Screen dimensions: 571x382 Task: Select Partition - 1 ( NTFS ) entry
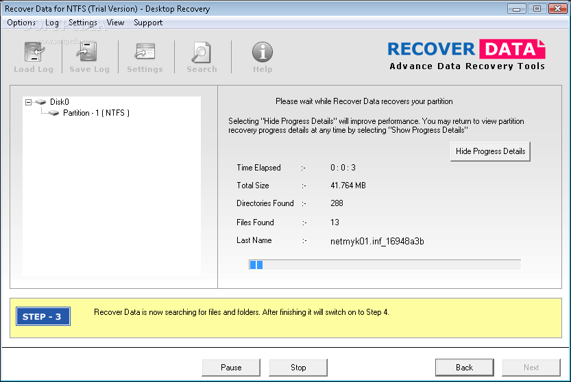click(x=96, y=113)
